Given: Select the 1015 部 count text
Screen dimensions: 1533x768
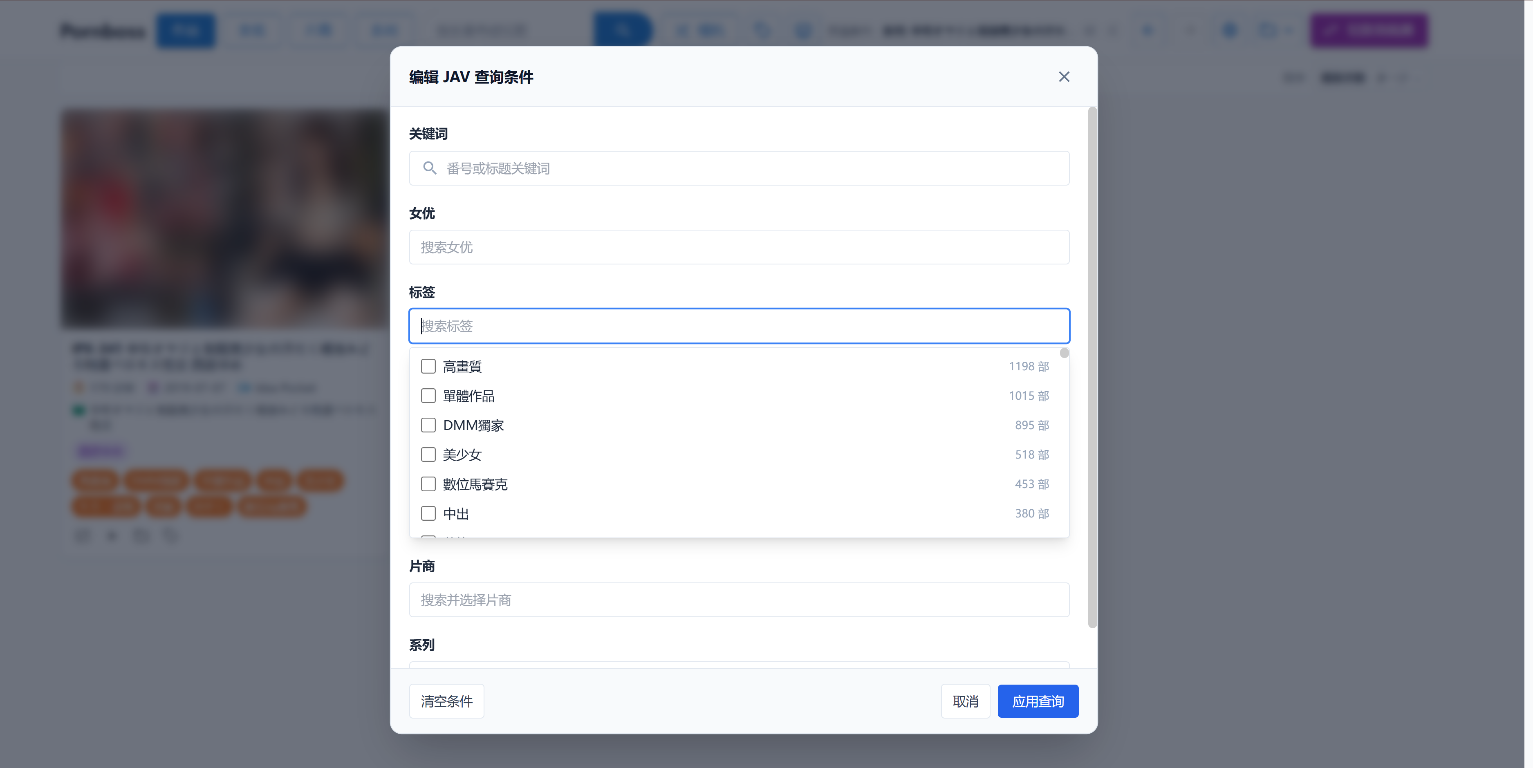Looking at the screenshot, I should click(1029, 396).
